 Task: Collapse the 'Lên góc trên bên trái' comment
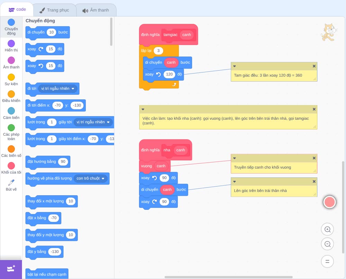point(235,182)
